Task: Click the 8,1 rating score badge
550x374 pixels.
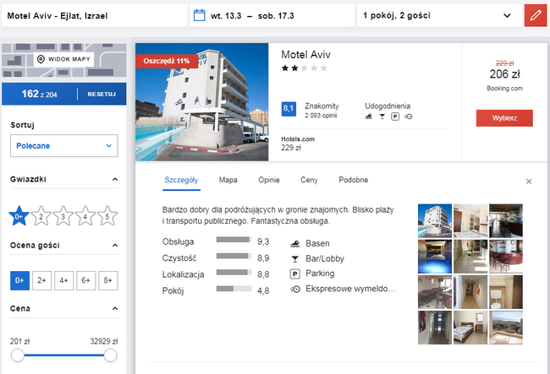Action: pyautogui.click(x=289, y=109)
